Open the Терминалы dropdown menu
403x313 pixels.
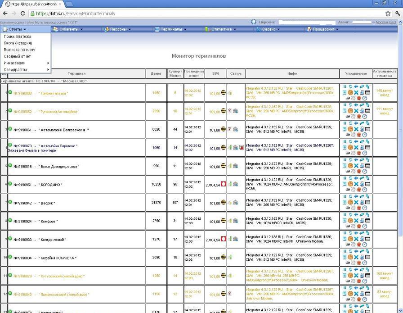pos(170,29)
